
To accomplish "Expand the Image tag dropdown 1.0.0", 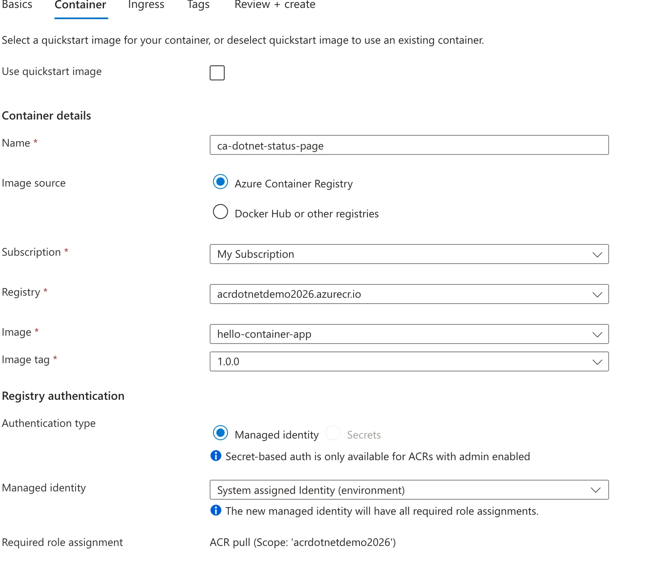I will 409,361.
